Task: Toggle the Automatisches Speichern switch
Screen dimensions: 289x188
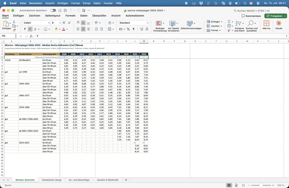Action: tap(53, 11)
